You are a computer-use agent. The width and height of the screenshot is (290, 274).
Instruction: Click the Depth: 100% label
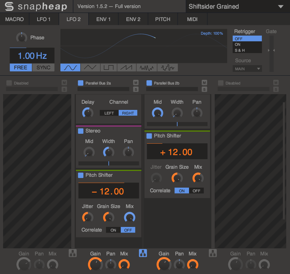click(212, 33)
